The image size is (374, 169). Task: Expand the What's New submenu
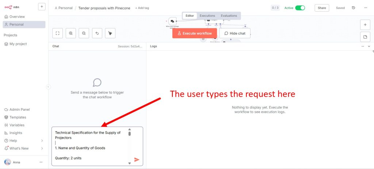coord(42,148)
